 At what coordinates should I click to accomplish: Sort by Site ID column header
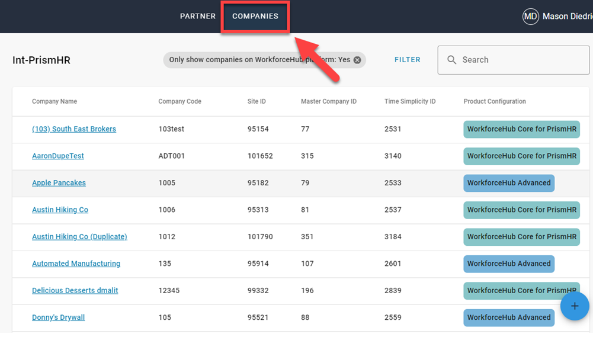257,102
